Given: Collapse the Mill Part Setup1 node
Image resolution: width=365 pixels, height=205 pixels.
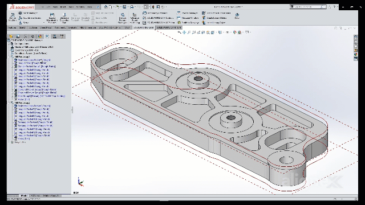Looking at the screenshot, I should tap(9, 56).
